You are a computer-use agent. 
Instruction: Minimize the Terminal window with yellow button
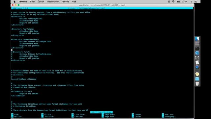click(15, 5)
